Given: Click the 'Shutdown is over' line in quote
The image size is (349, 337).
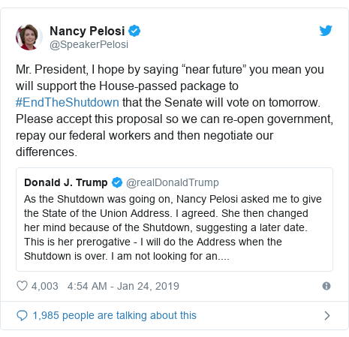Looking at the screenshot, I should 127,256.
